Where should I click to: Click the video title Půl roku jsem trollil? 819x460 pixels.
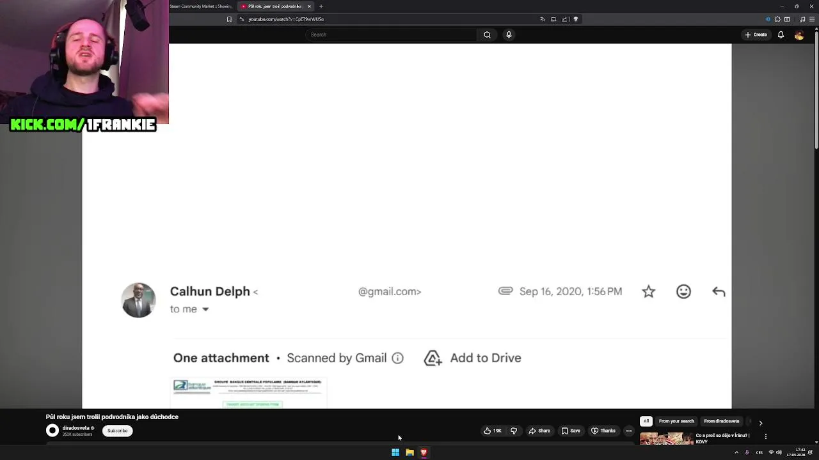[x=112, y=417]
